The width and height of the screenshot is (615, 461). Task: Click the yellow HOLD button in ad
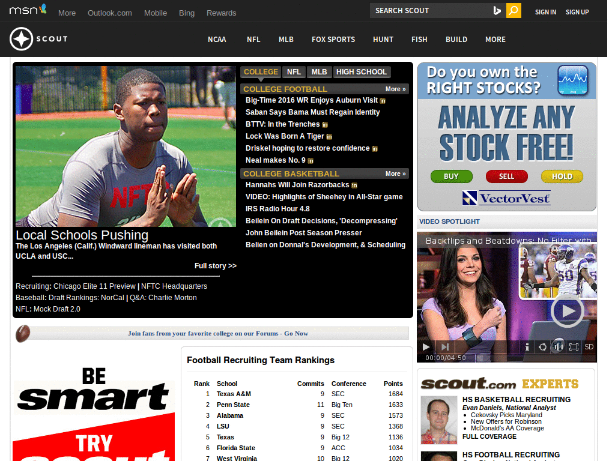coord(562,176)
